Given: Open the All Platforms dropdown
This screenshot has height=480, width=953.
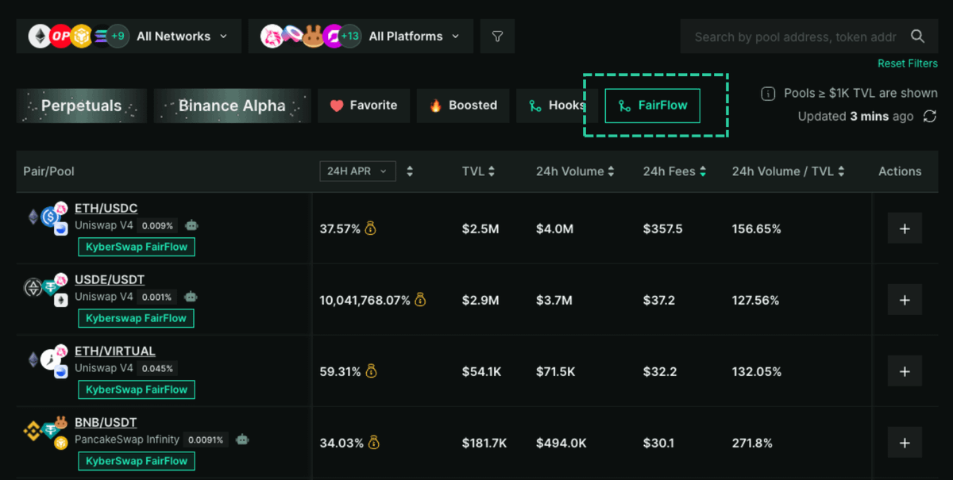Looking at the screenshot, I should tap(361, 36).
